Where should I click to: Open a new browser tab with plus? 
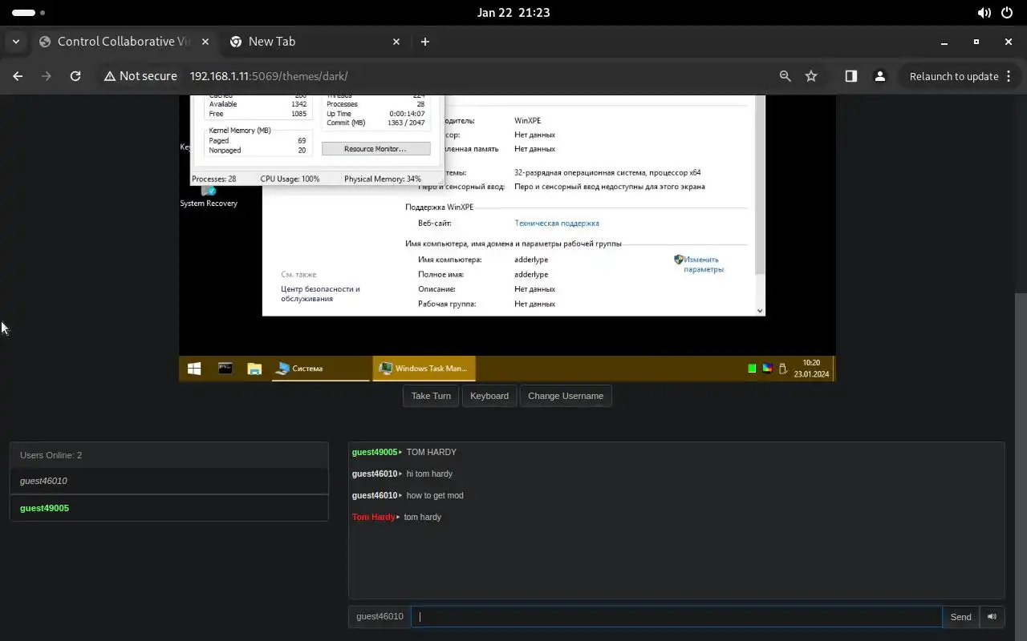(x=425, y=42)
